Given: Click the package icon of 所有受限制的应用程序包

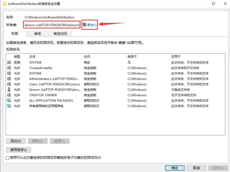Looking at the screenshot, I should pyautogui.click(x=9, y=106).
